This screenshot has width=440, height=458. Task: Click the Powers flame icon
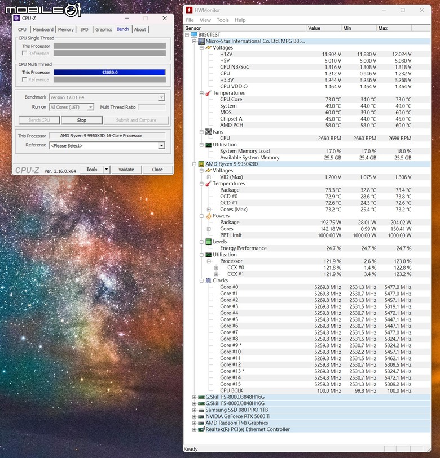pyautogui.click(x=209, y=216)
